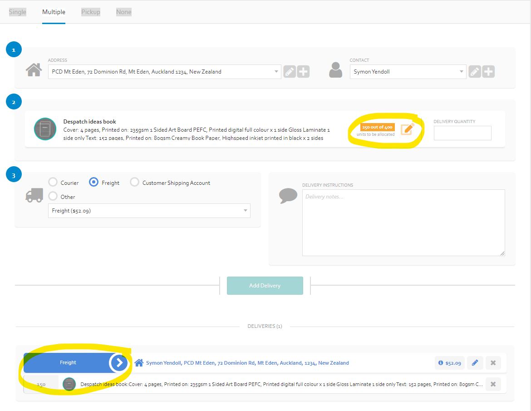Screen dimensions: 531x411
Task: Click into the Delivery Instructions text area
Action: pos(403,223)
